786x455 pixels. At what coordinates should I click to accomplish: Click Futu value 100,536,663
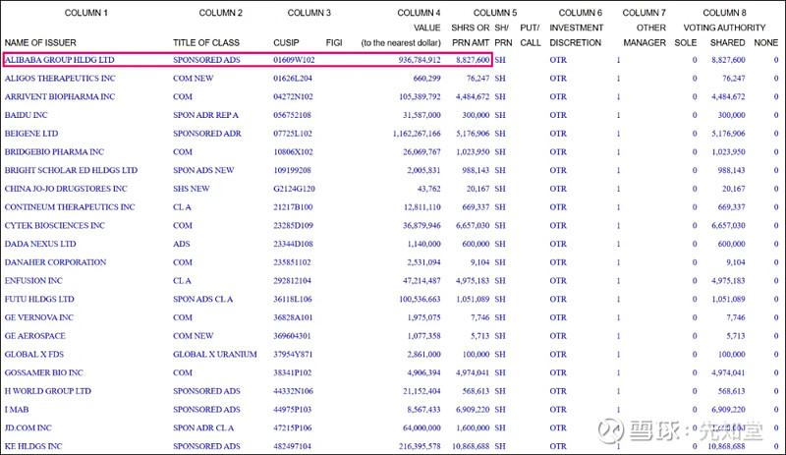421,299
